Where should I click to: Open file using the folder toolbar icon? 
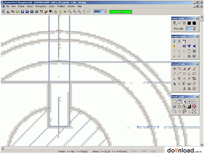coord(17,12)
